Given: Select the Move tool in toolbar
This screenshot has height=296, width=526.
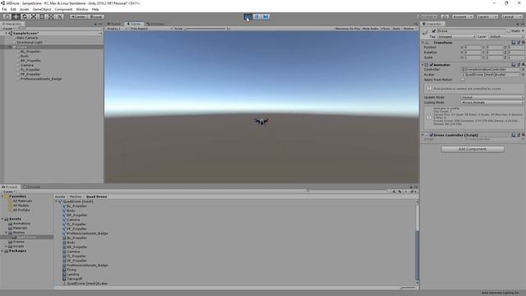Looking at the screenshot, I should [16, 16].
